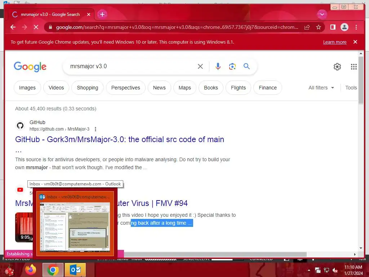Filter results by Videos
369x277 pixels.
[x=56, y=88]
